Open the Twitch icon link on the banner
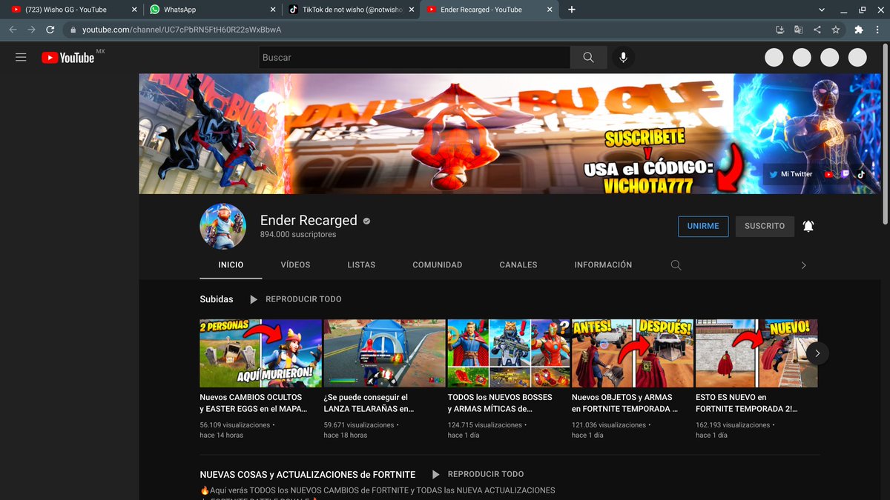 coord(846,174)
